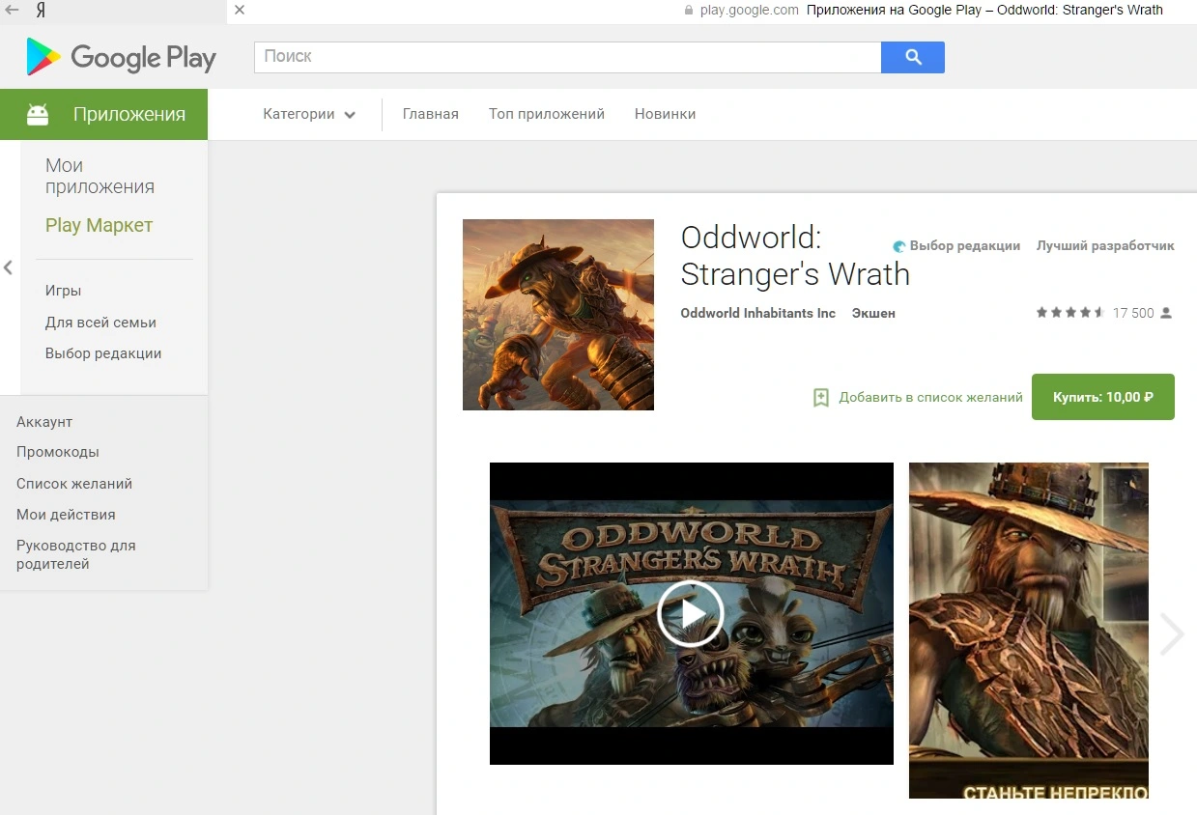Screen dimensions: 1197x815
Task: Click the 17 500 ratings count
Action: coord(1133,313)
